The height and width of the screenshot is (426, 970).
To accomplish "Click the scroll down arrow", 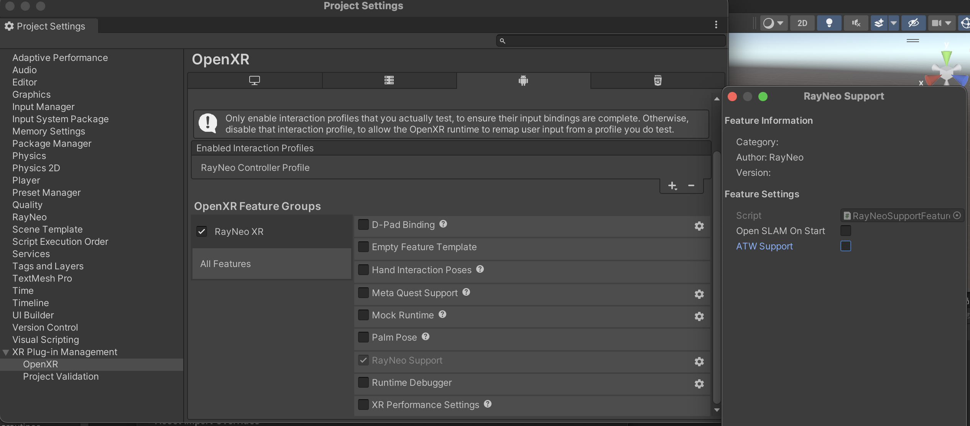I will pos(717,410).
